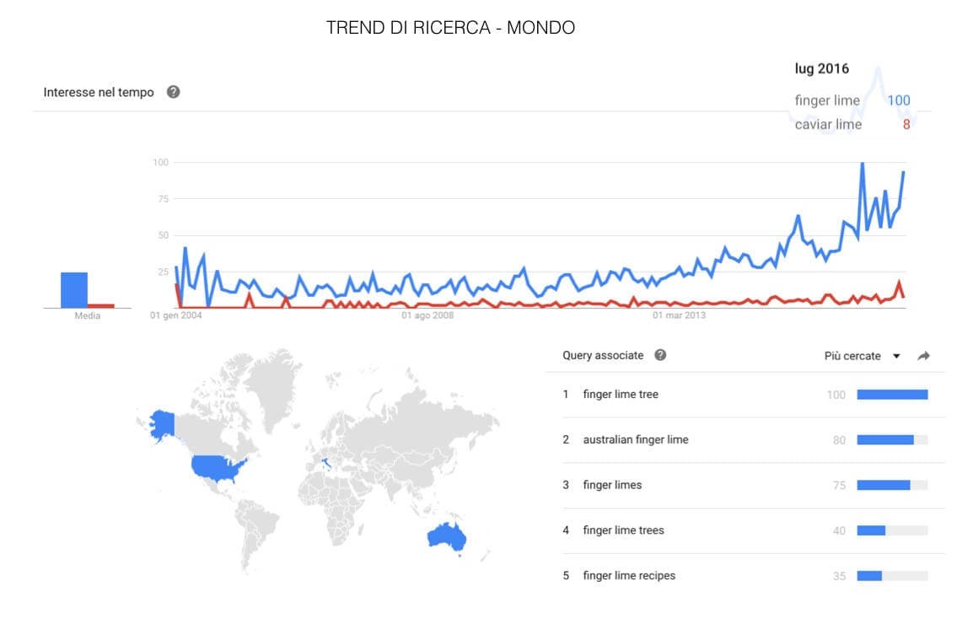Image resolution: width=973 pixels, height=619 pixels.
Task: Click the 01 ago 2008 axis label
Action: click(428, 316)
